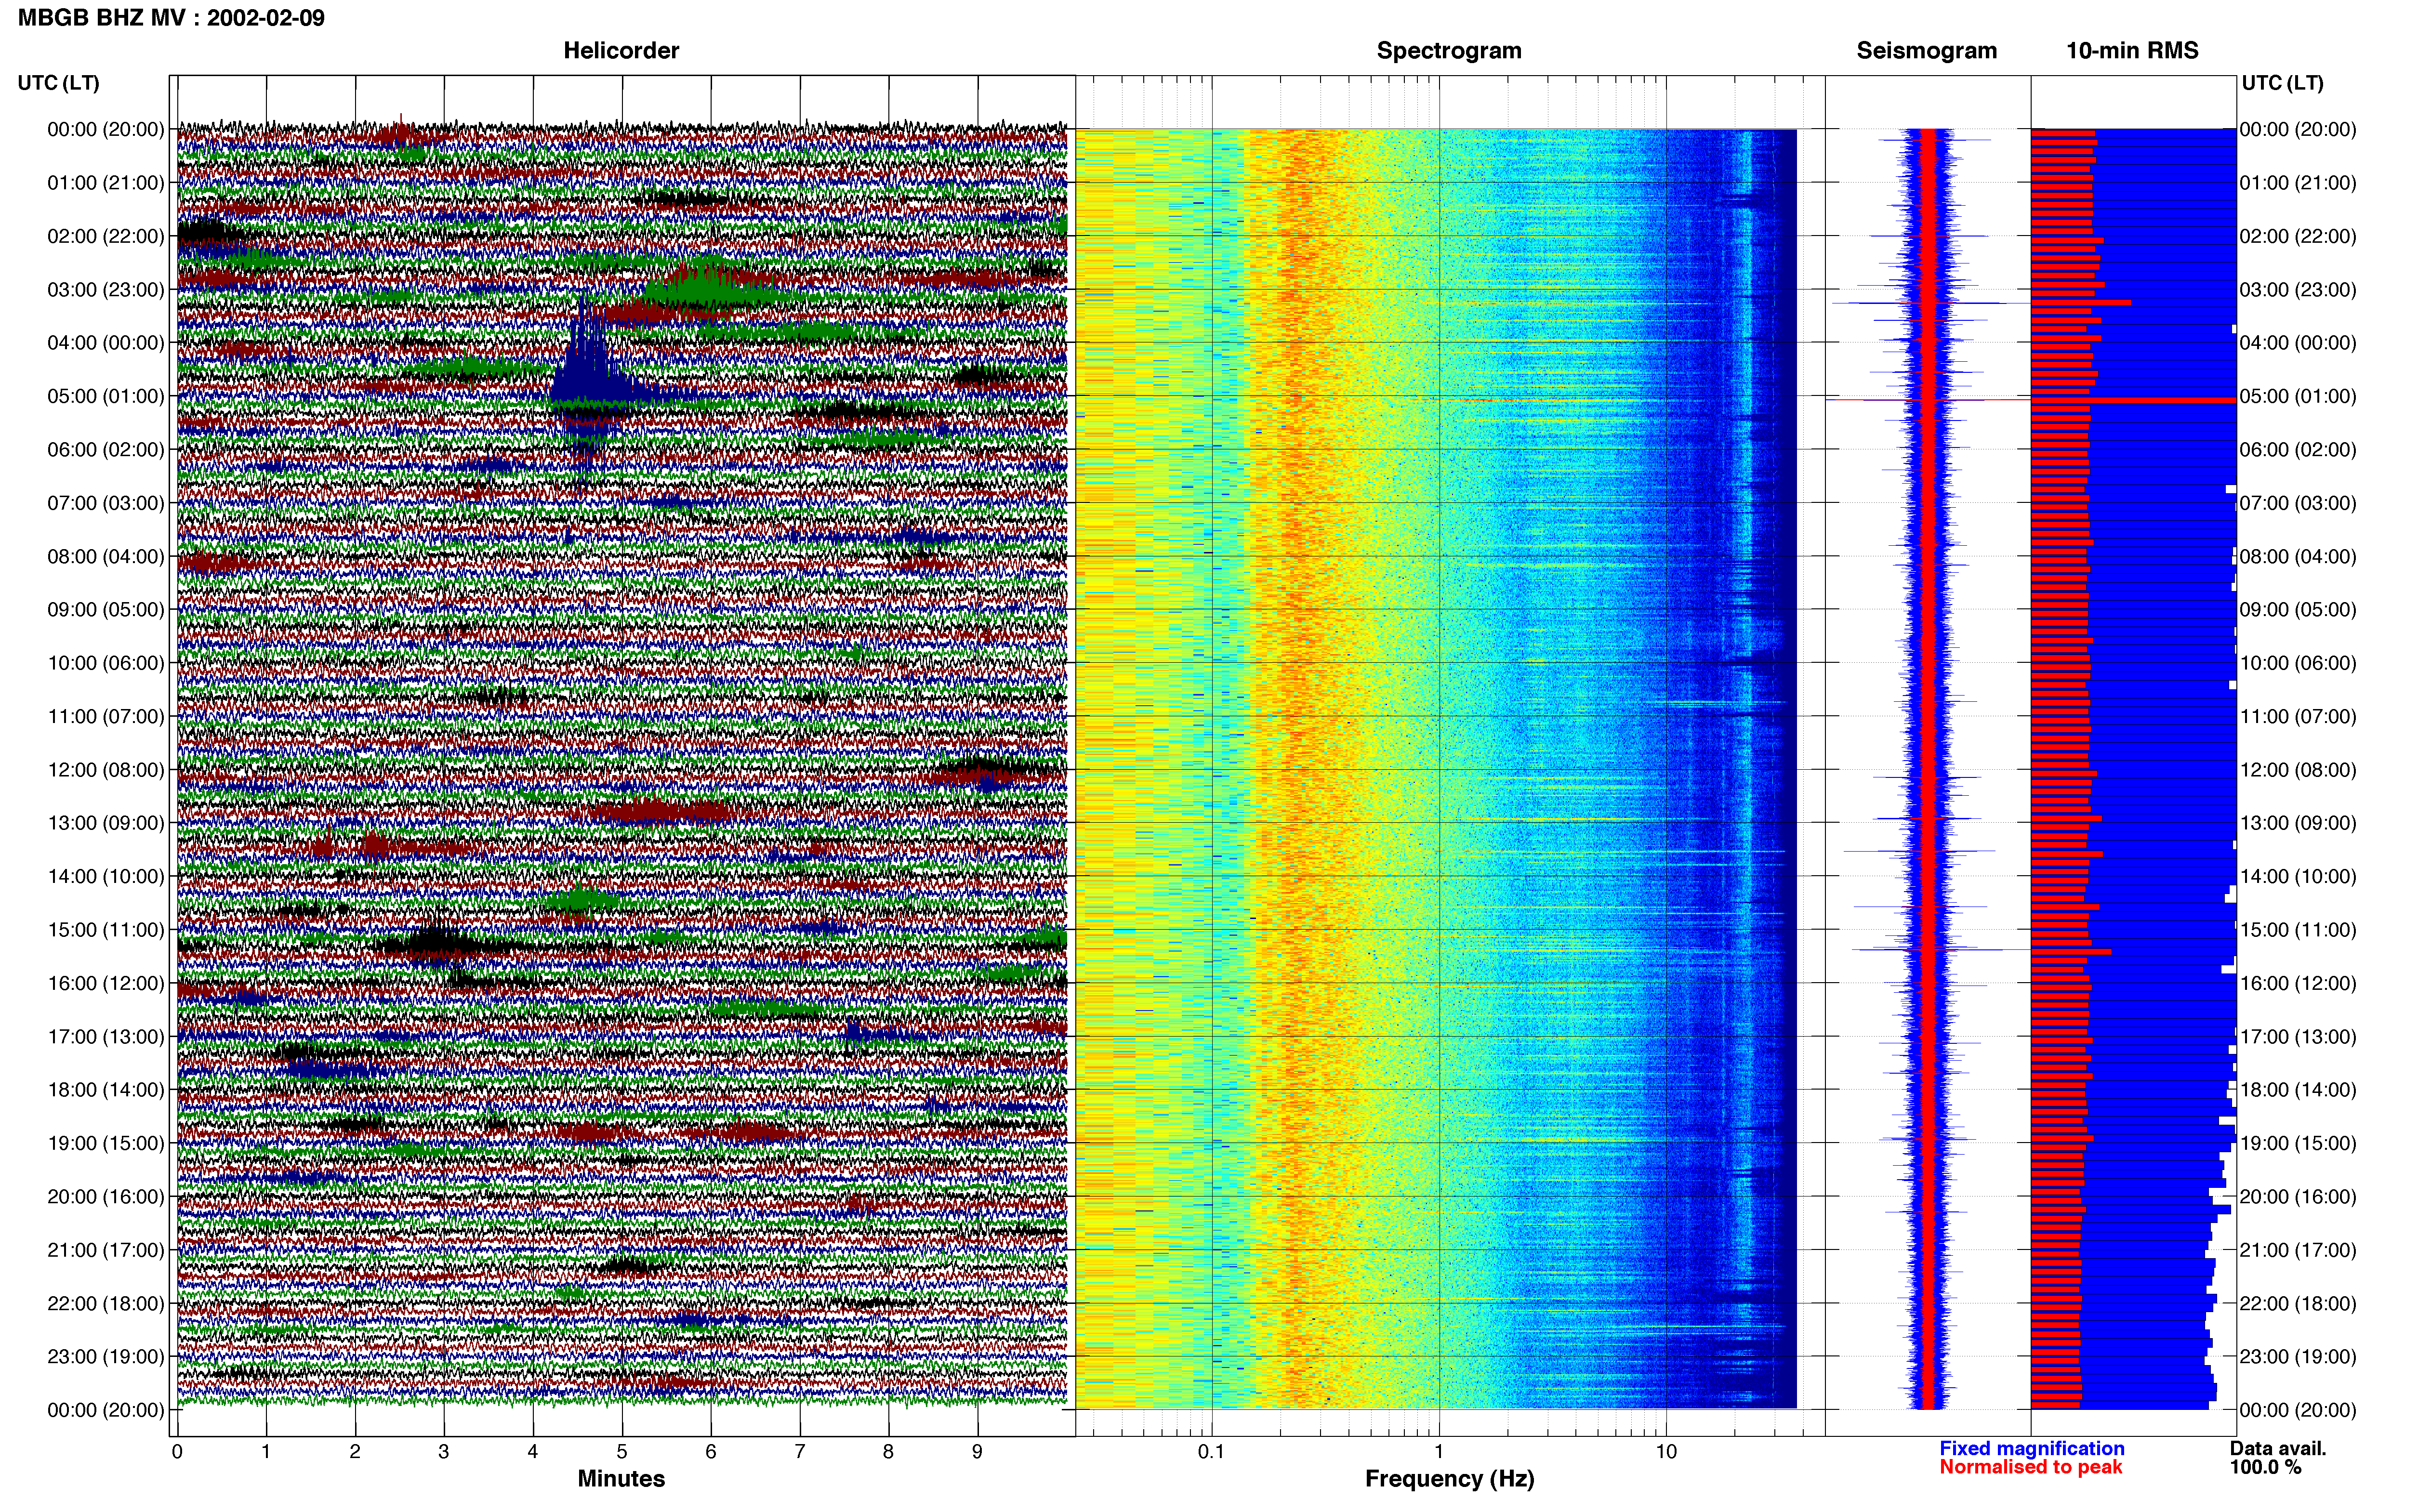Click the '5' tick on the Minutes axis

tap(622, 1452)
